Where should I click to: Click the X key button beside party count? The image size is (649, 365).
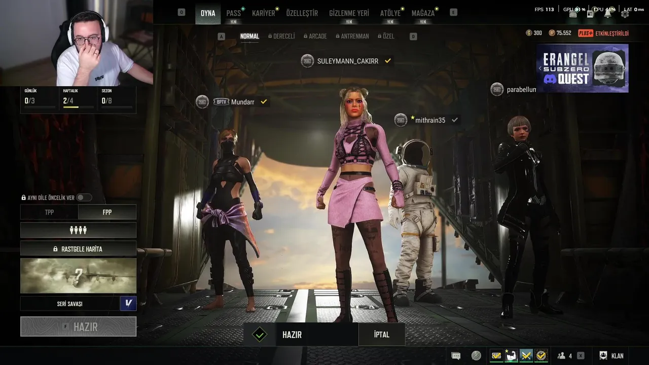coord(581,356)
